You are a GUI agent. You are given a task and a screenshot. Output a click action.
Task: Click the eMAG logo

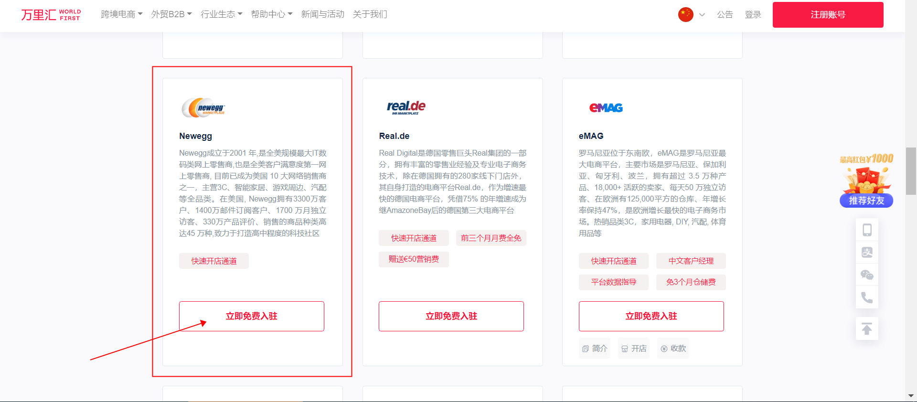[x=606, y=108]
